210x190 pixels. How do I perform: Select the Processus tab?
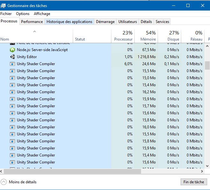[x=9, y=21]
